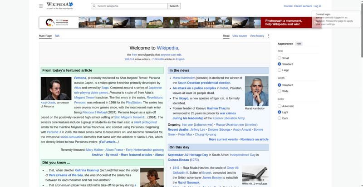
Task: Click the Wikipedia link in welcome heading
Action: click(x=167, y=48)
